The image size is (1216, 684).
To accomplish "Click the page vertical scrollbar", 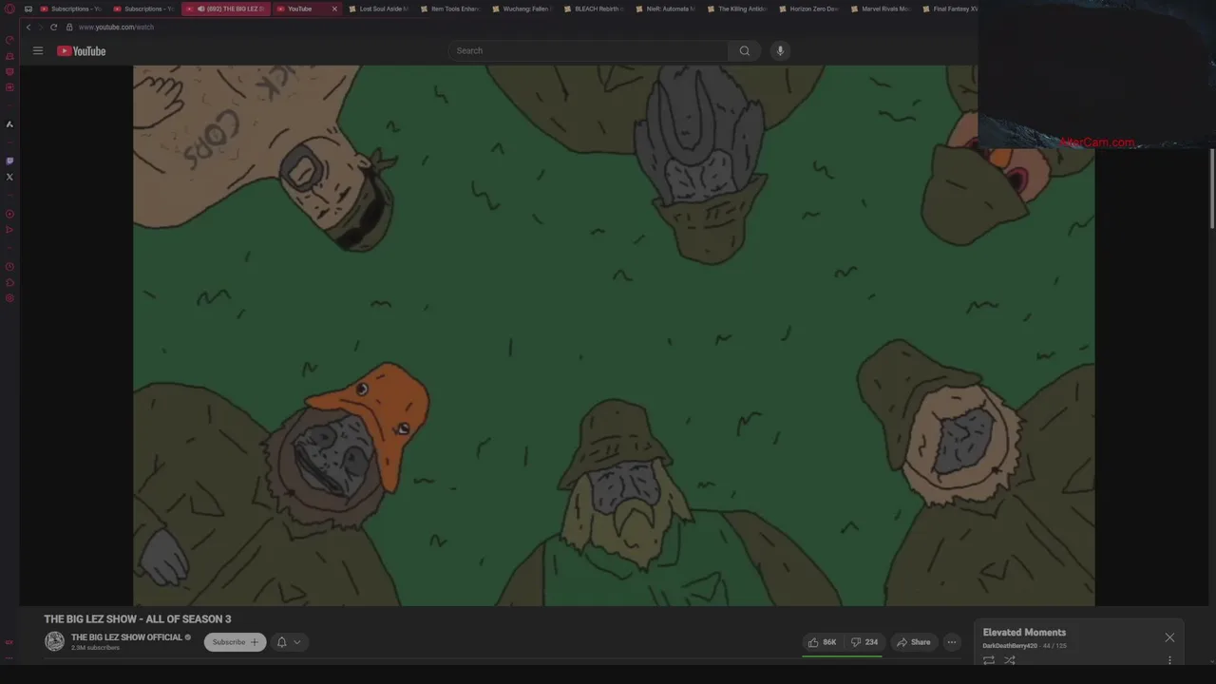I will pos(1212,188).
